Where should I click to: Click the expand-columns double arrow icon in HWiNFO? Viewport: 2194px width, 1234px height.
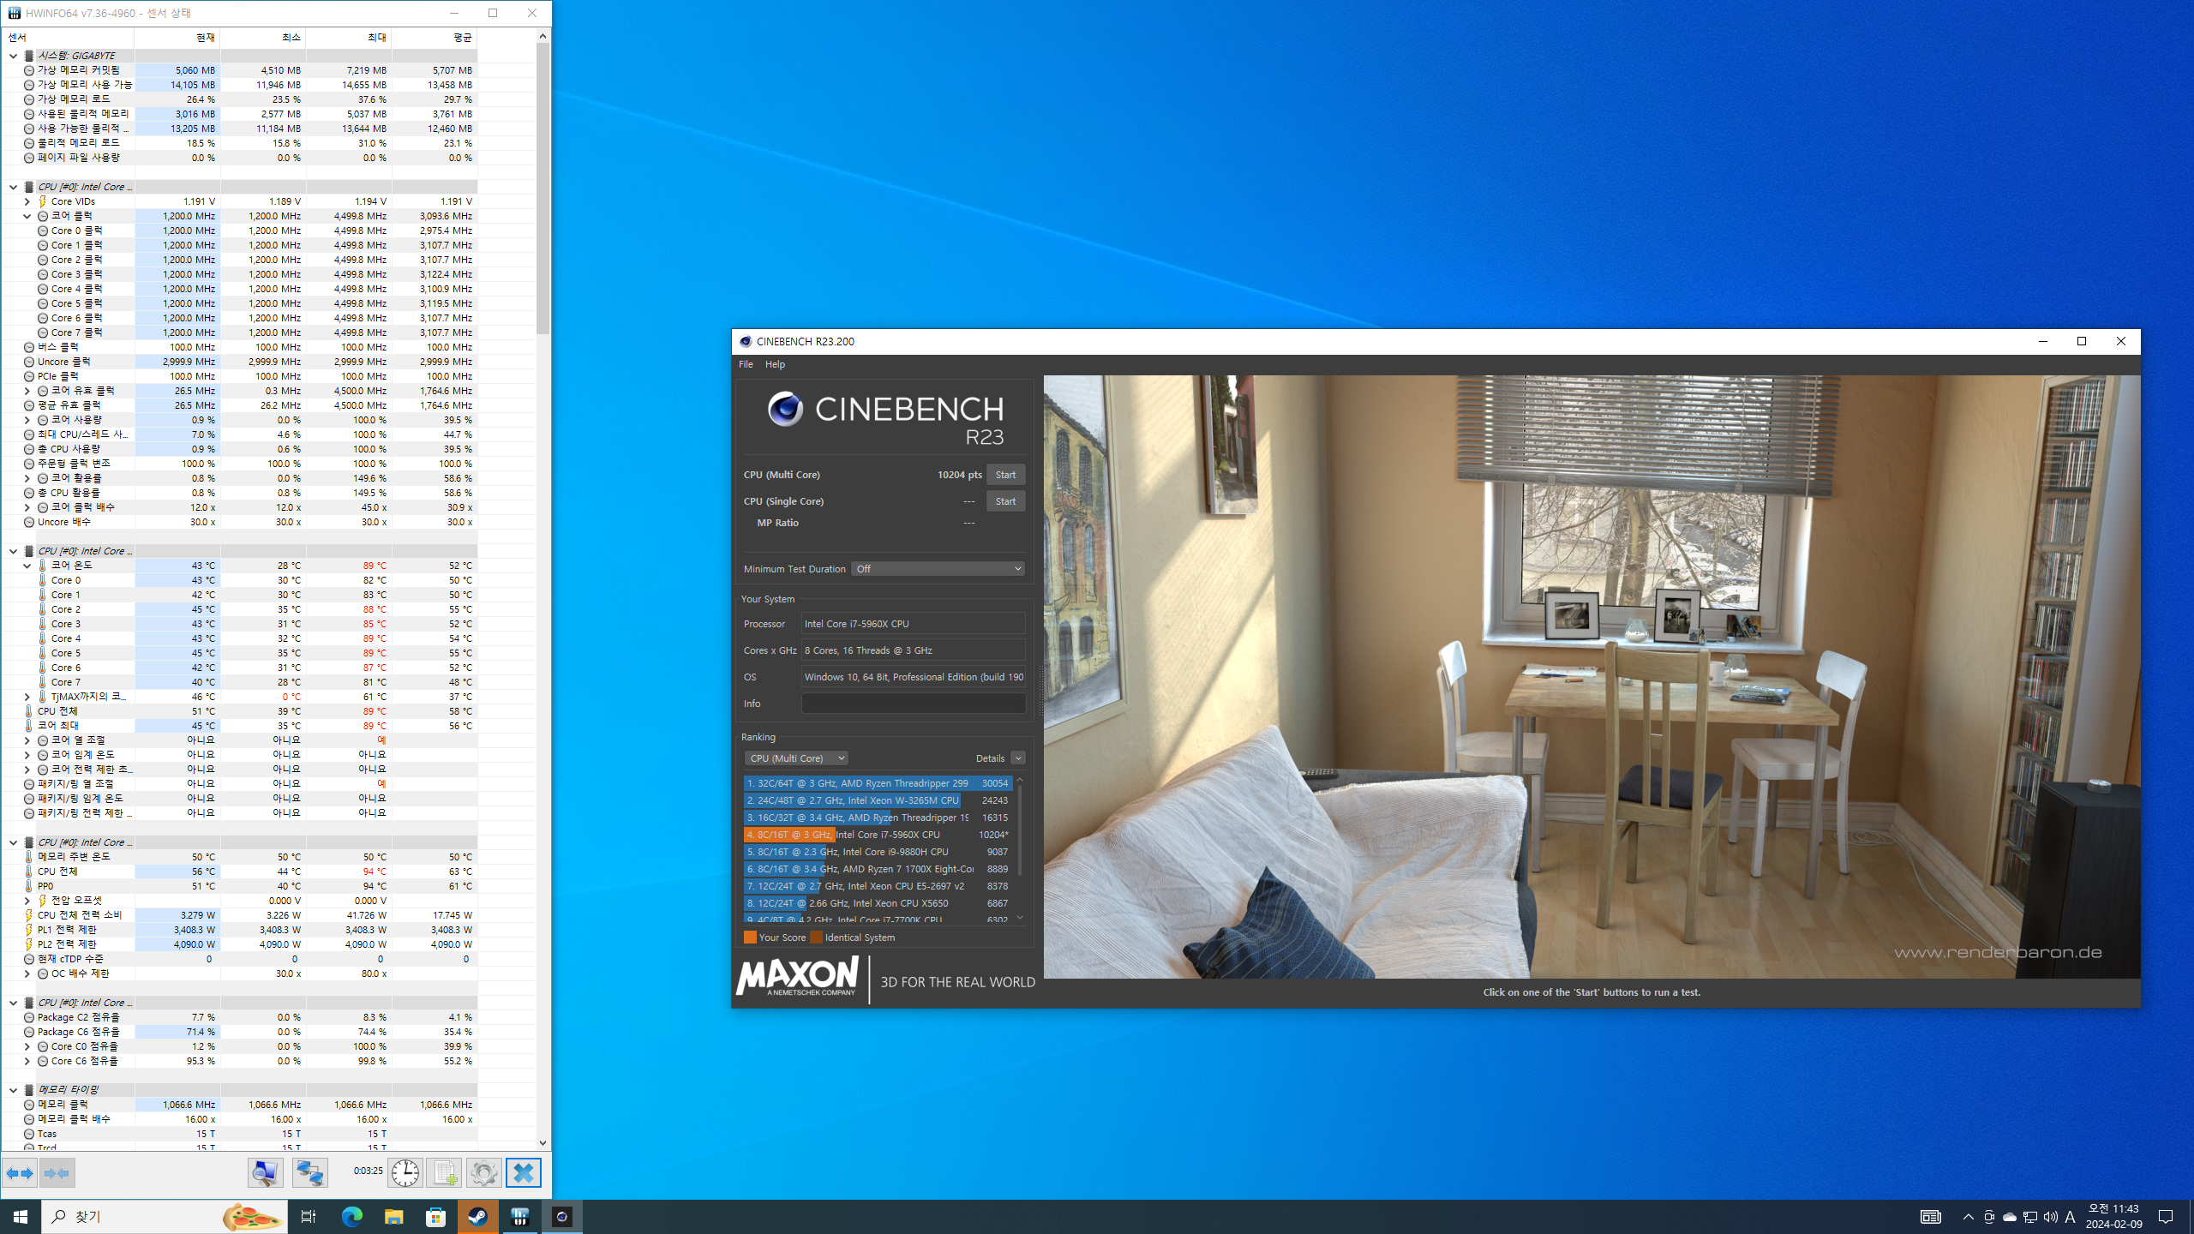(20, 1173)
